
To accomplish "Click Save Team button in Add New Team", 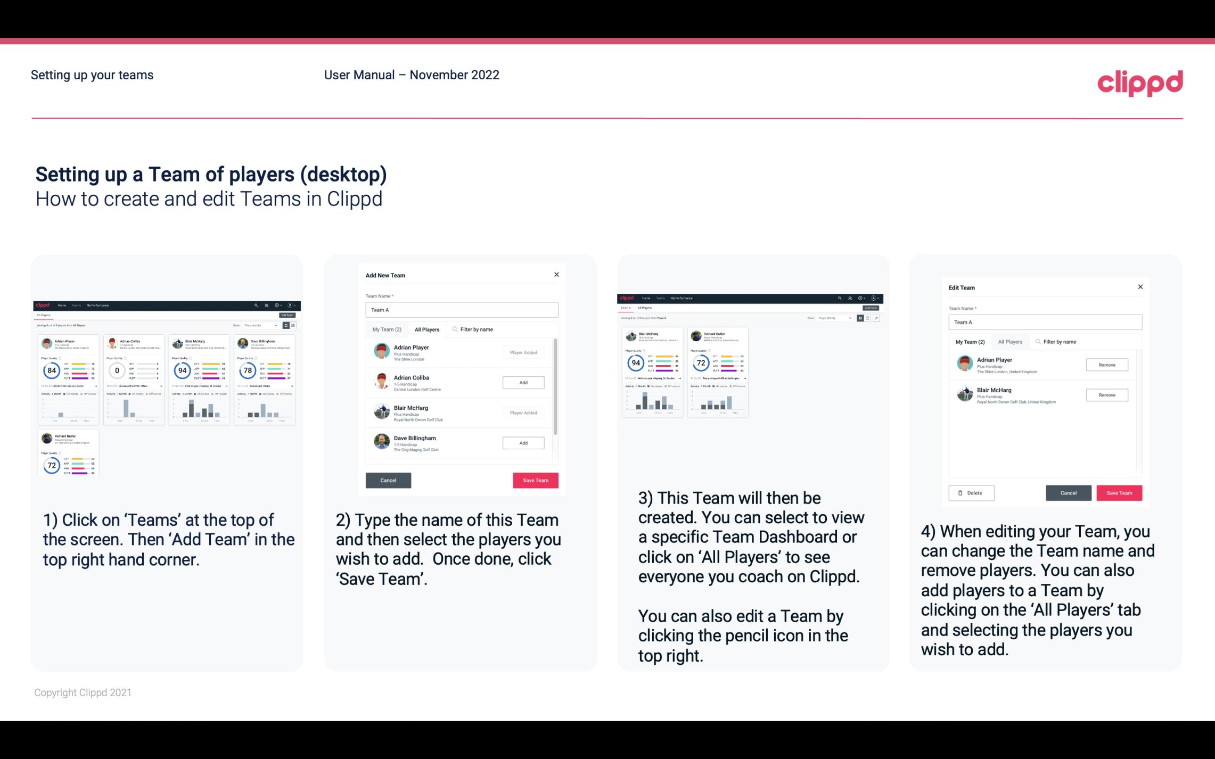I will pos(535,479).
